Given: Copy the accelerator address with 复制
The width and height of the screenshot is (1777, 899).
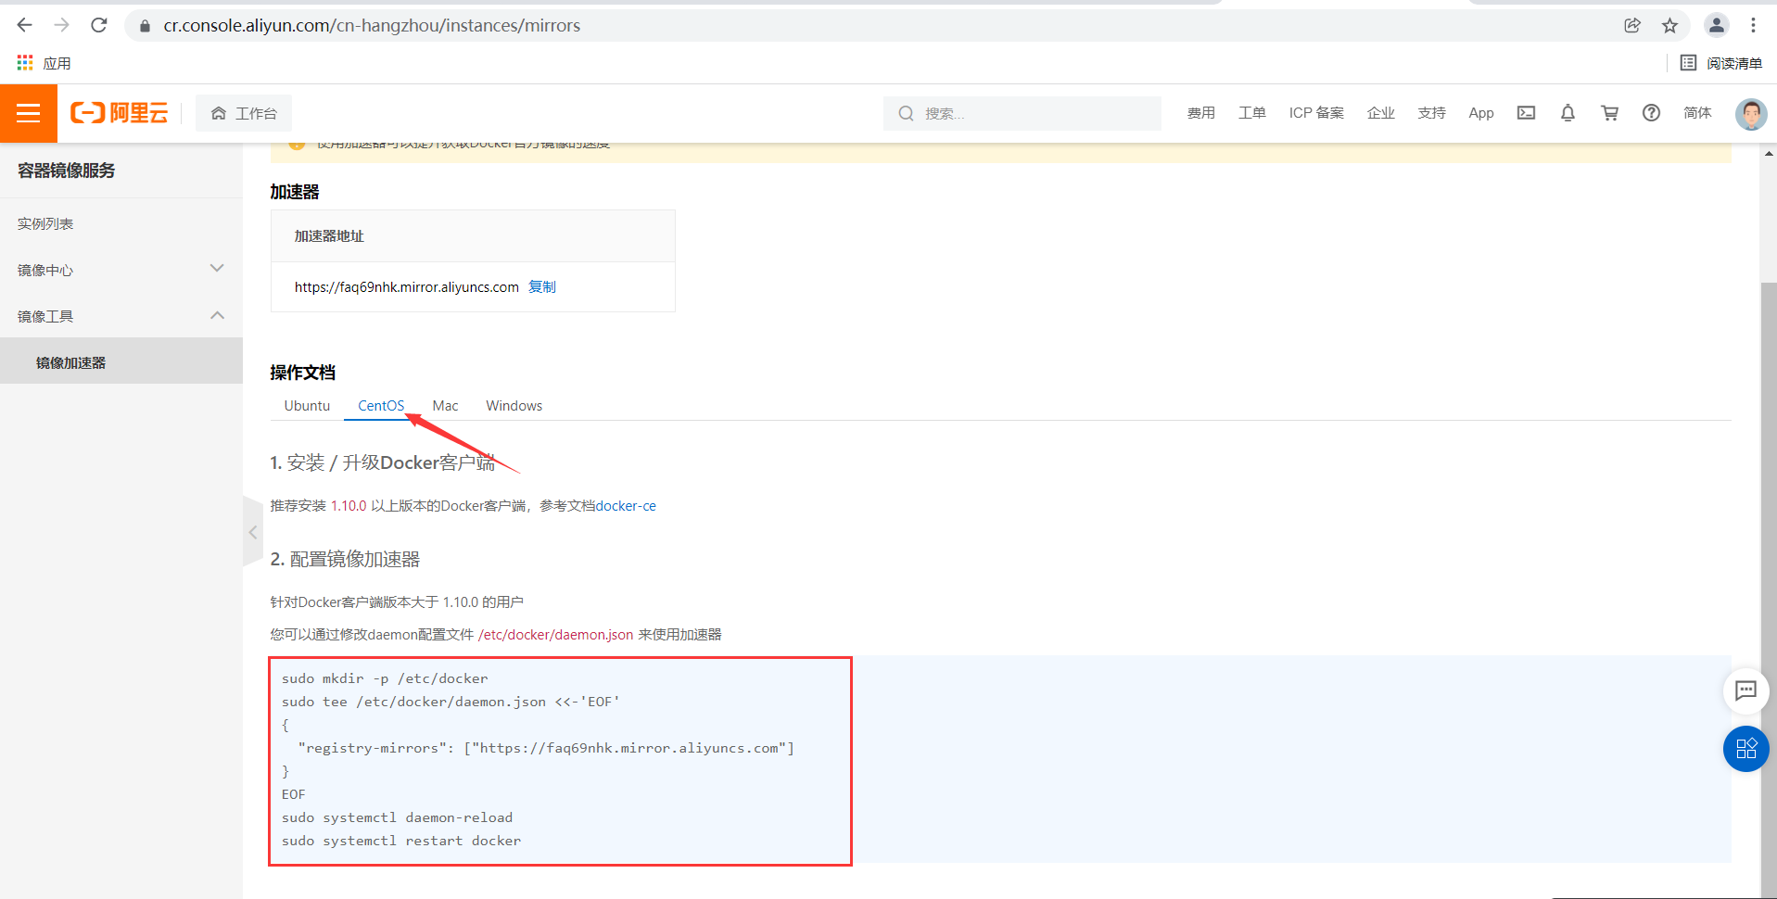Looking at the screenshot, I should click(x=542, y=287).
